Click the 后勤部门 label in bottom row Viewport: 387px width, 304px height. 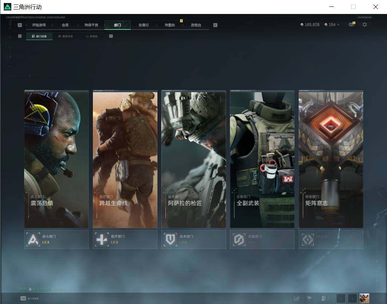point(255,236)
